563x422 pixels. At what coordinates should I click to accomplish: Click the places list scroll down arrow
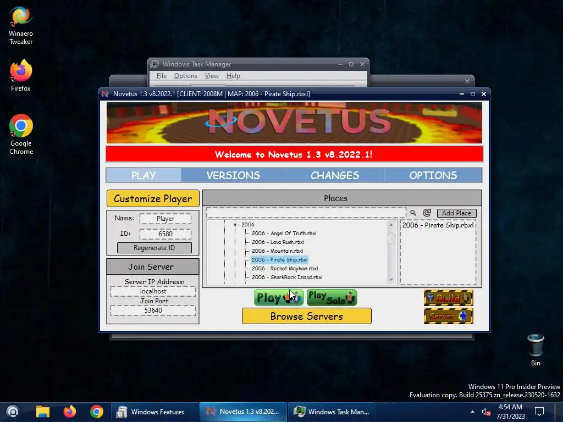391,280
